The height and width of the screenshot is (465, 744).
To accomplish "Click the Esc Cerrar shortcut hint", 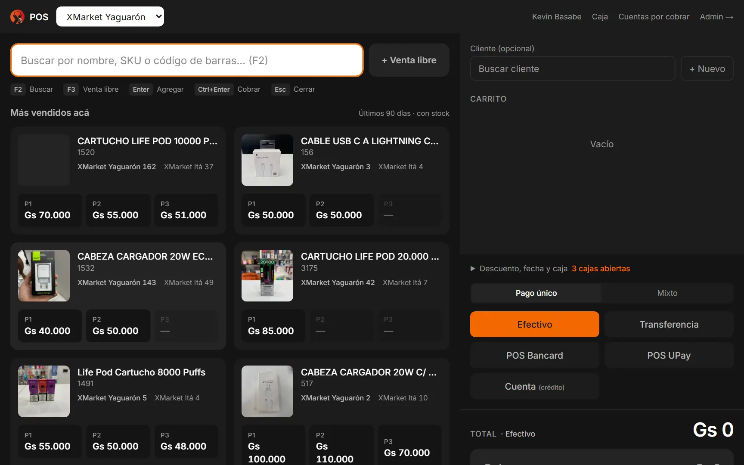I will tap(293, 89).
